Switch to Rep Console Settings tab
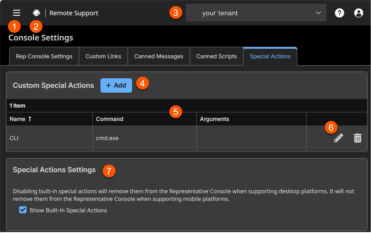Viewport: 371px width, 233px height. click(44, 56)
